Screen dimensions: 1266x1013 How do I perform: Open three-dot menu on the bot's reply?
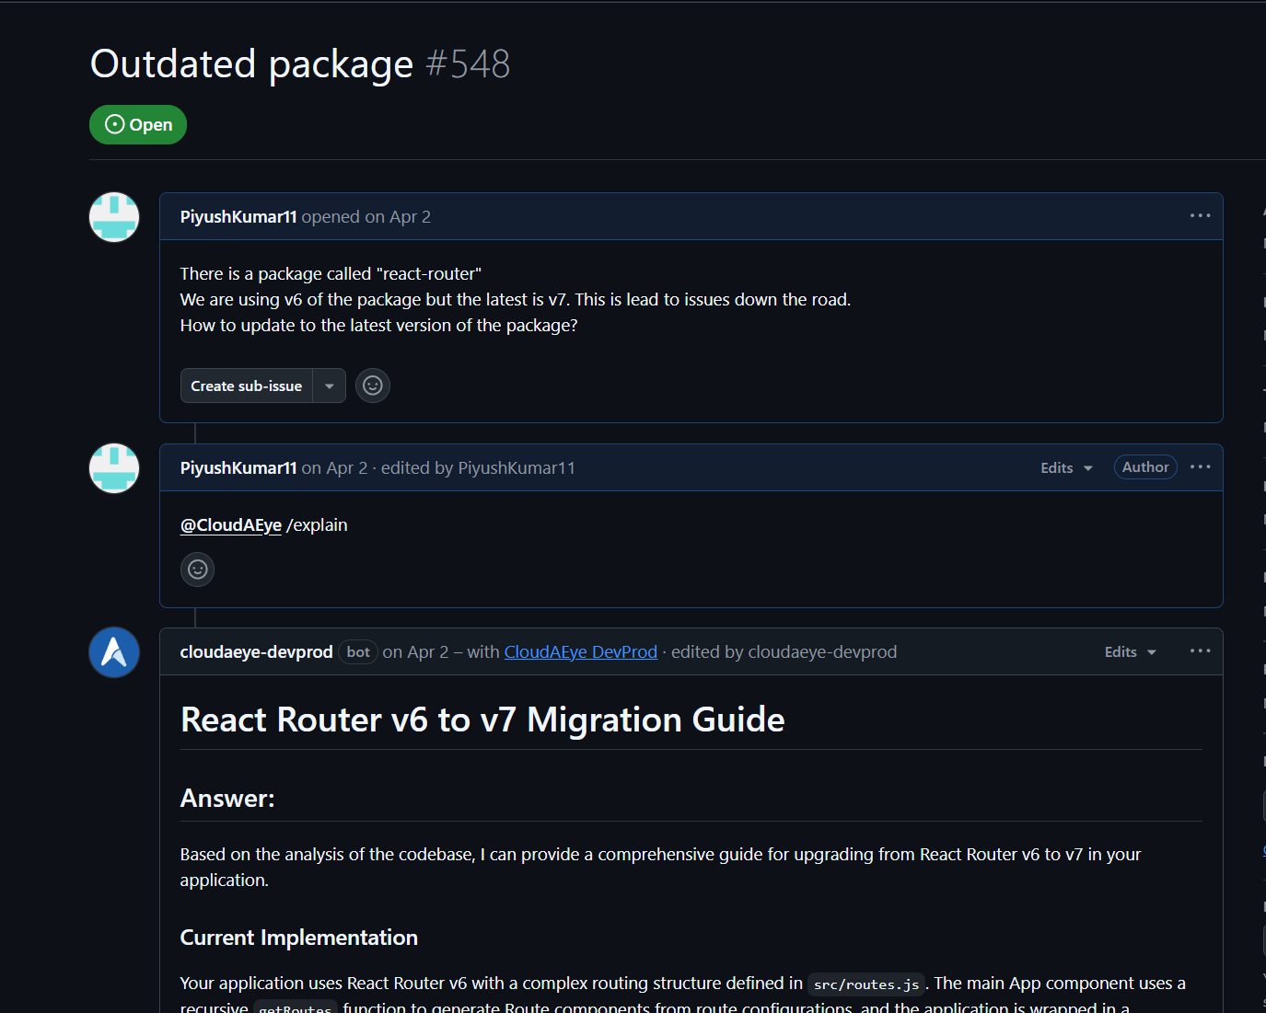[1200, 651]
